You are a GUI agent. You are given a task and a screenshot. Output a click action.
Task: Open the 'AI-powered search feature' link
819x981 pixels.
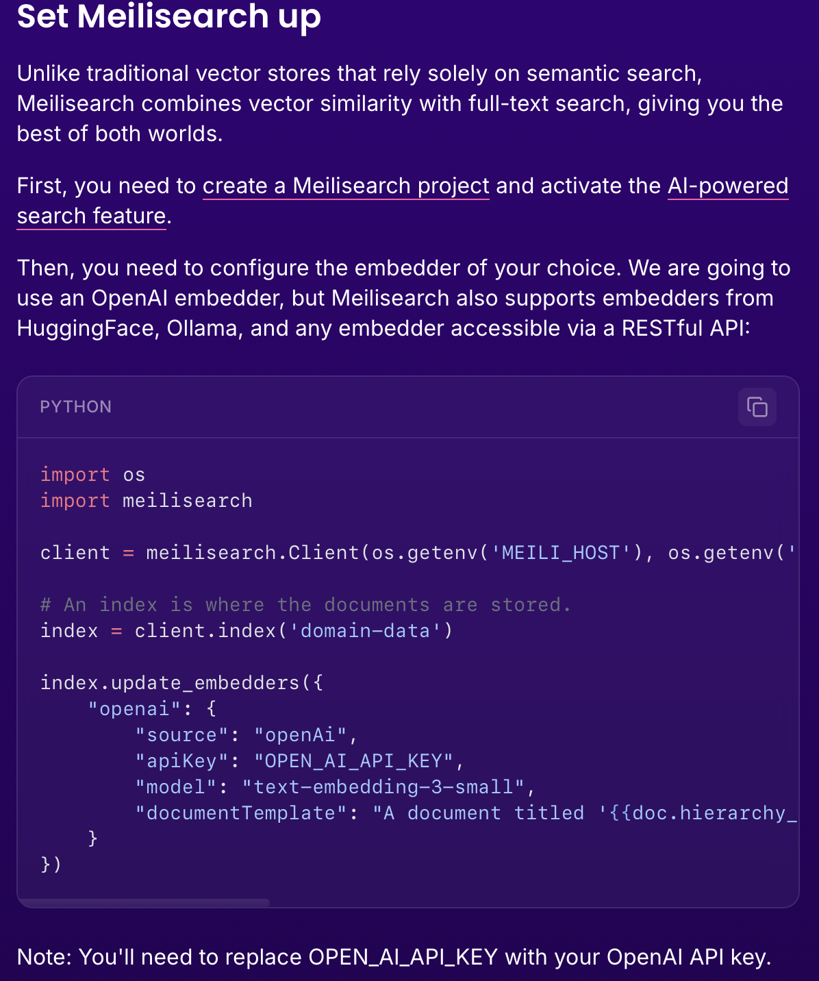[x=403, y=201]
